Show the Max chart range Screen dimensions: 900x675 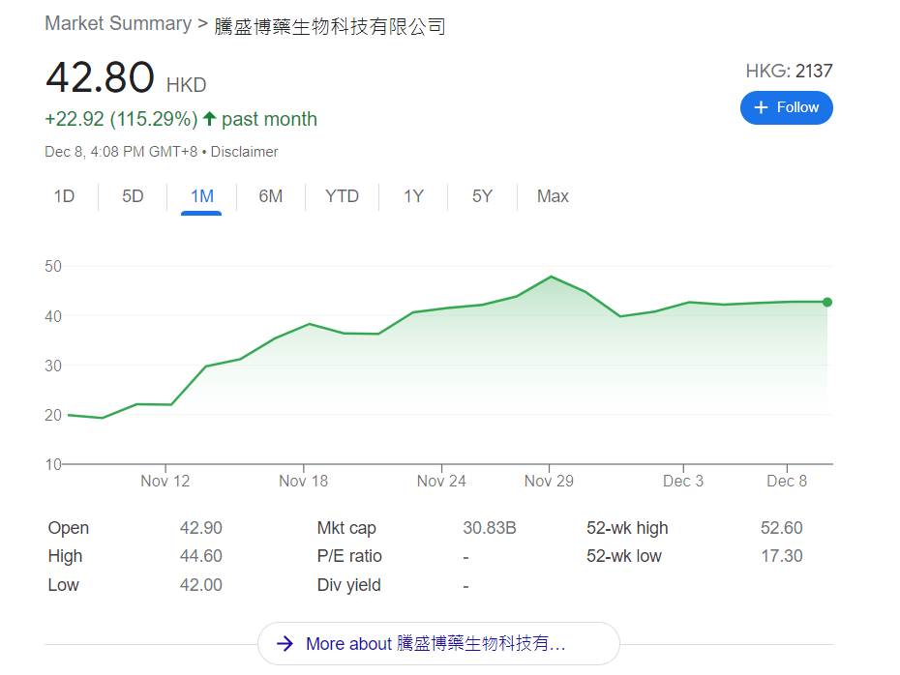[x=553, y=196]
